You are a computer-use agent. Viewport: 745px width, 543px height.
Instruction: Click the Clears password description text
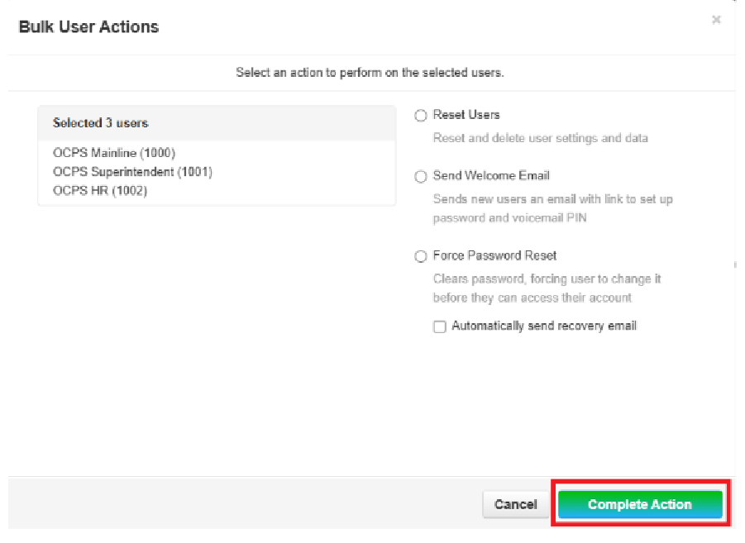click(547, 288)
